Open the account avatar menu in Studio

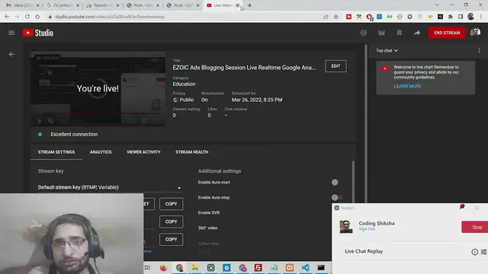coord(475,32)
